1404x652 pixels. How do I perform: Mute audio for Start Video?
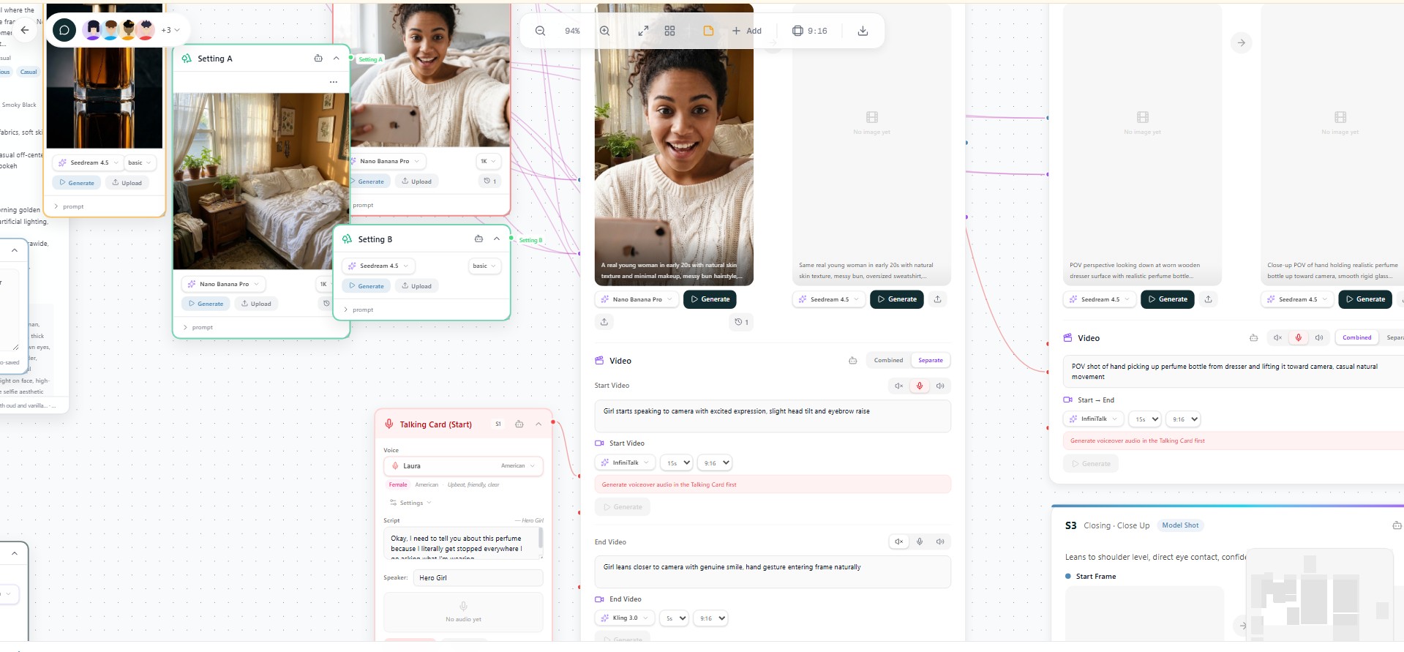[x=899, y=386]
